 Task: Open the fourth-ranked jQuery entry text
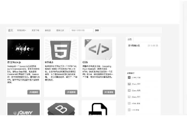[x=136, y=97]
